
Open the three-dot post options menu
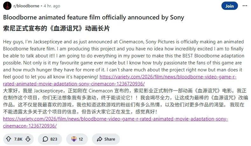[245, 6]
